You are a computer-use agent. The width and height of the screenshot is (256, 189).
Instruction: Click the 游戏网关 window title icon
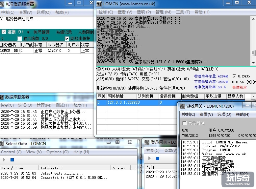point(182,106)
